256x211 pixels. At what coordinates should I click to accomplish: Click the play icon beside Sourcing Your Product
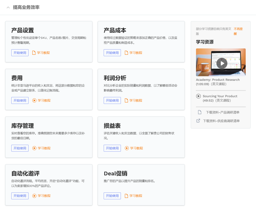198,96
